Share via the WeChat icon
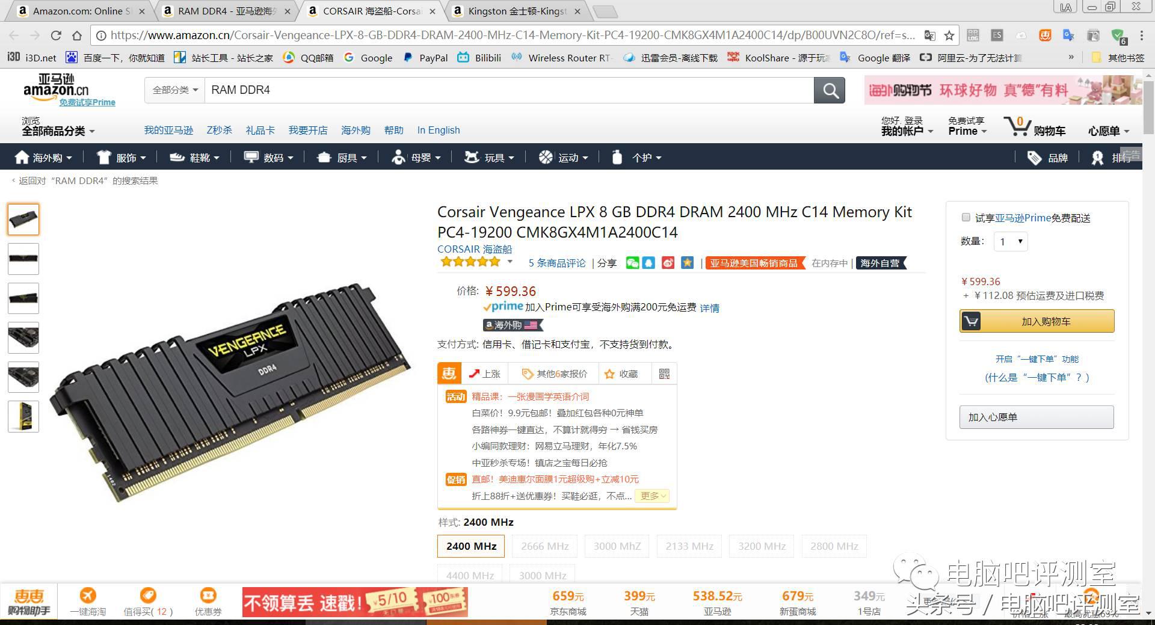Screen dimensions: 1155x625 632,263
